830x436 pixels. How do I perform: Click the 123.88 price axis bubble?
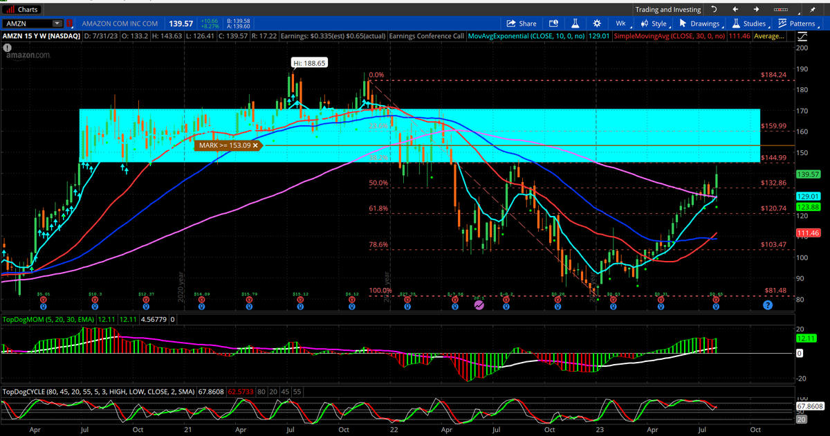click(808, 207)
